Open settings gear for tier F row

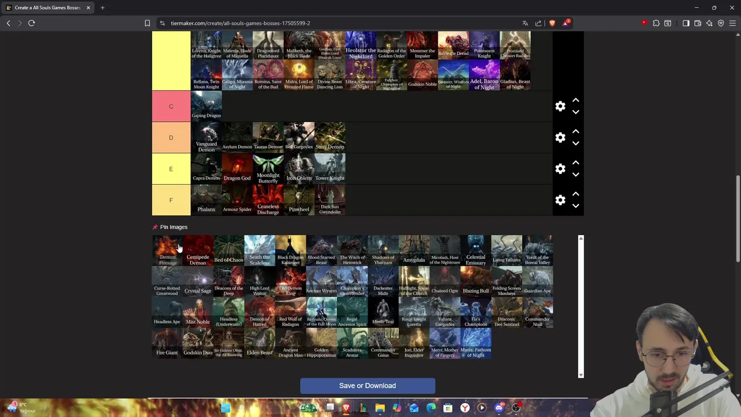(560, 200)
